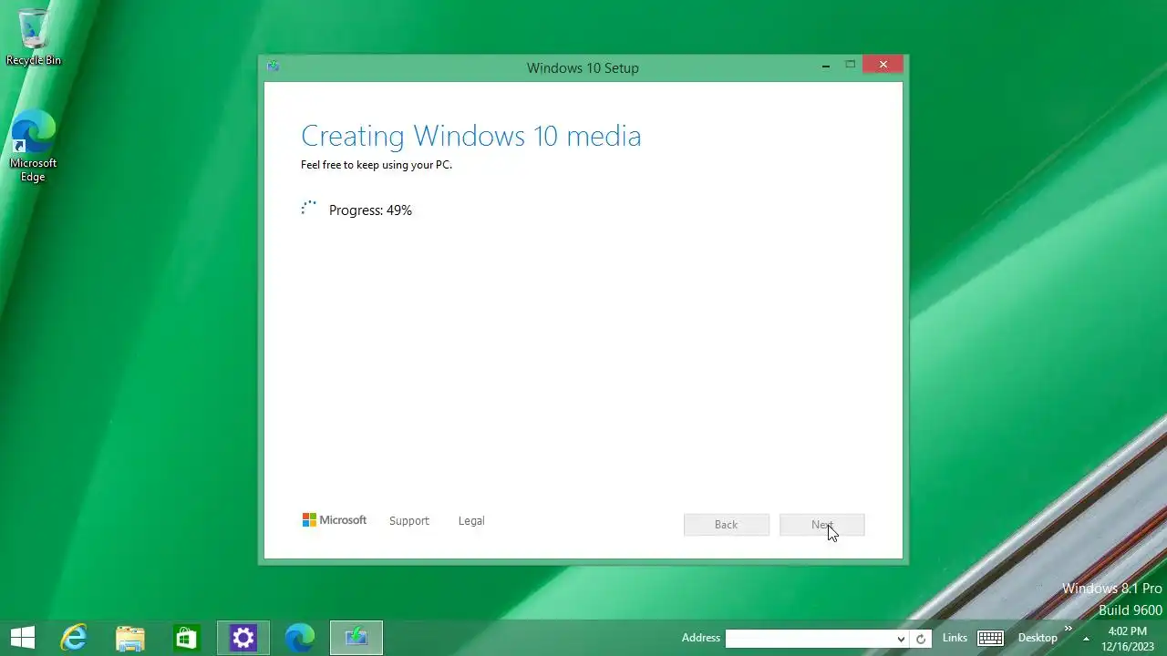The image size is (1167, 656).
Task: Close the Windows 10 Setup window
Action: (x=883, y=65)
